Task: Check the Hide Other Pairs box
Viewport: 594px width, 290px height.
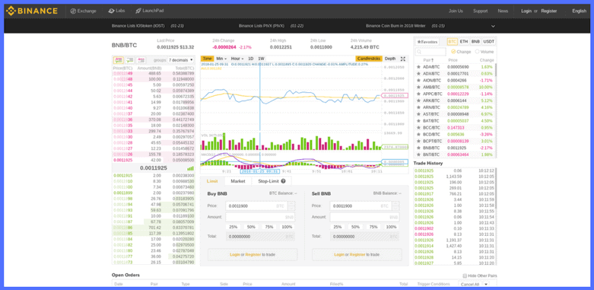Action: click(465, 276)
